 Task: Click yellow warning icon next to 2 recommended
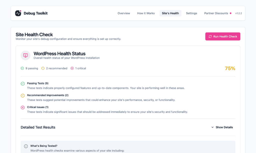tap(43, 68)
